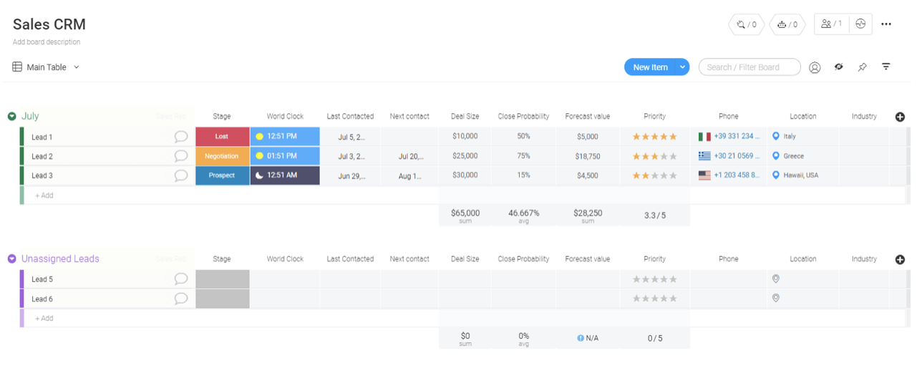Screen dimensions: 922x378
Task: Open the three-dot board options menu
Action: [x=886, y=24]
